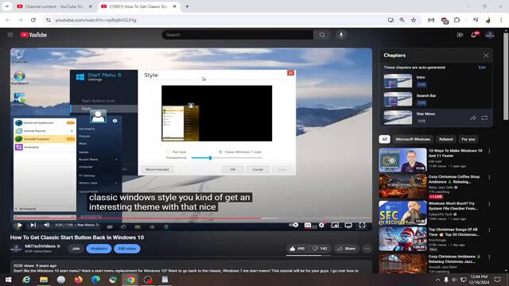Open the Chrome extensions puzzle icon
The width and height of the screenshot is (509, 286).
click(x=457, y=20)
